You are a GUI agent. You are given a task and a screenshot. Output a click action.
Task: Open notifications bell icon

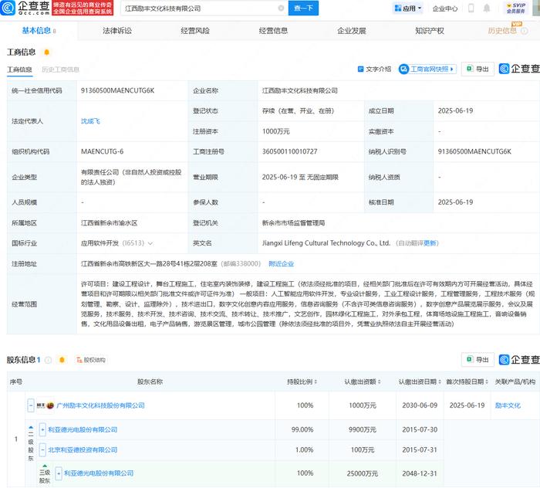pyautogui.click(x=487, y=8)
